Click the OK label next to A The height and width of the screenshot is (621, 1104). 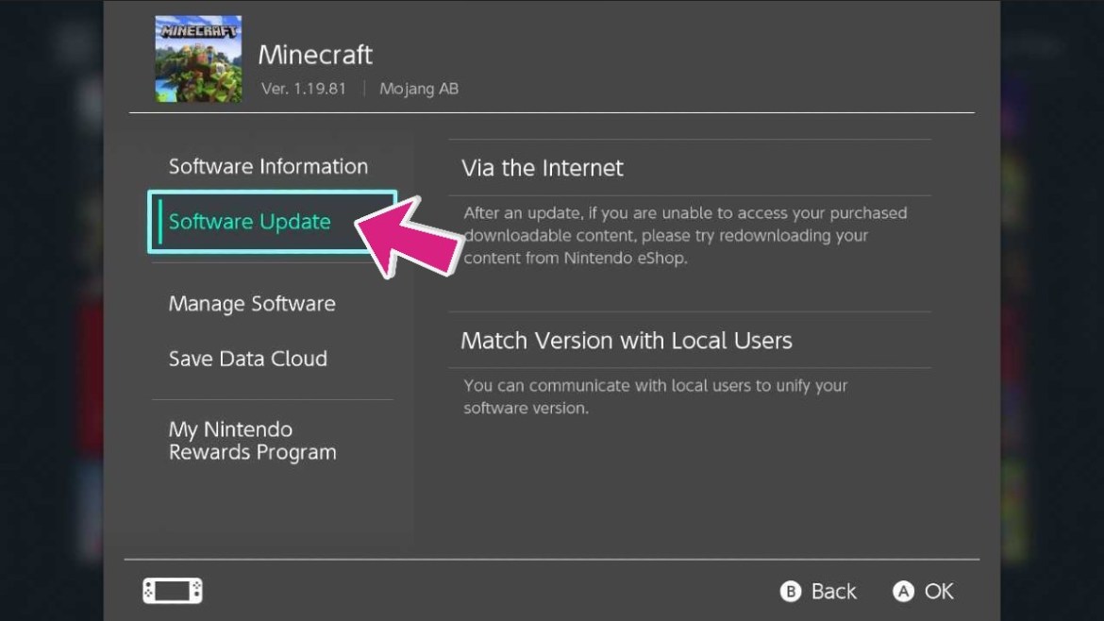tap(940, 592)
